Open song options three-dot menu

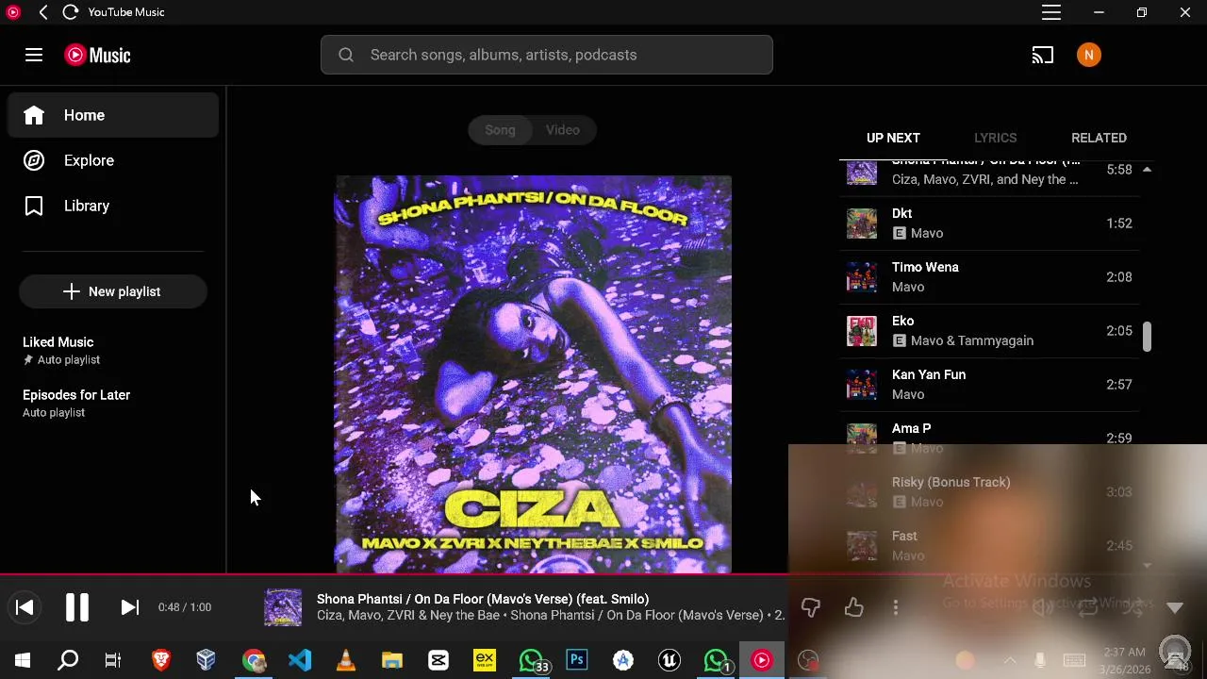[896, 608]
